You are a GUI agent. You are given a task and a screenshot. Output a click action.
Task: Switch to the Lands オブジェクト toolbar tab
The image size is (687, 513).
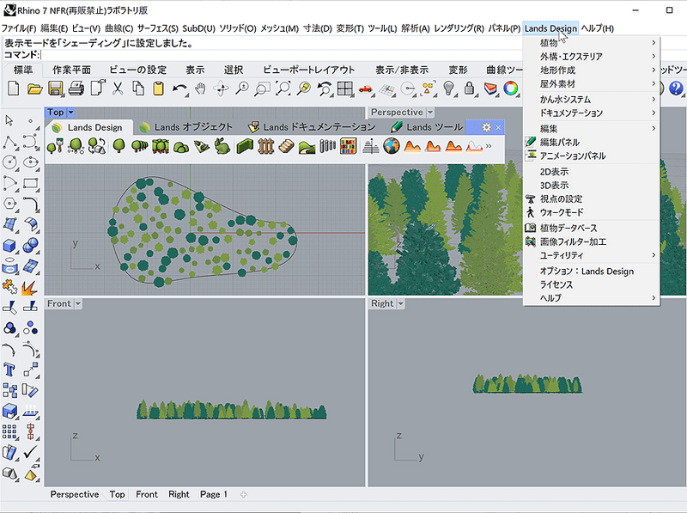[186, 127]
